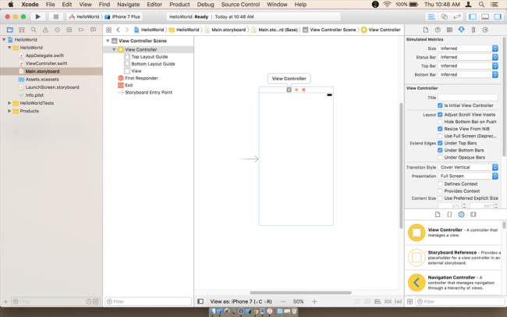Toggle Adjust Scroll View Insets checkbox
The image size is (507, 317).
[x=440, y=115]
